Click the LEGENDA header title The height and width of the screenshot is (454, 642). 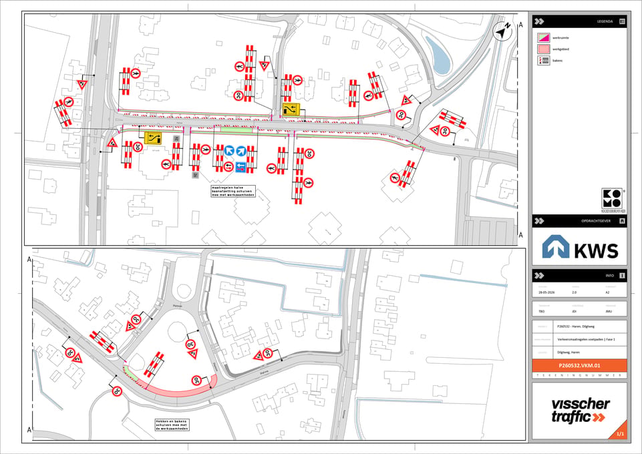click(x=605, y=21)
